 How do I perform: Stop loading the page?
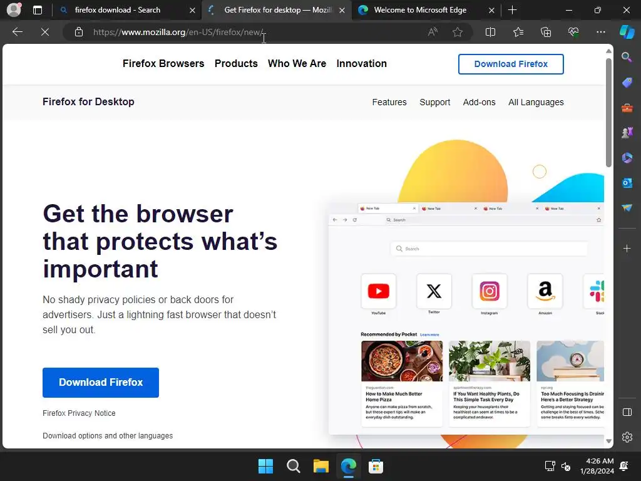(x=45, y=32)
